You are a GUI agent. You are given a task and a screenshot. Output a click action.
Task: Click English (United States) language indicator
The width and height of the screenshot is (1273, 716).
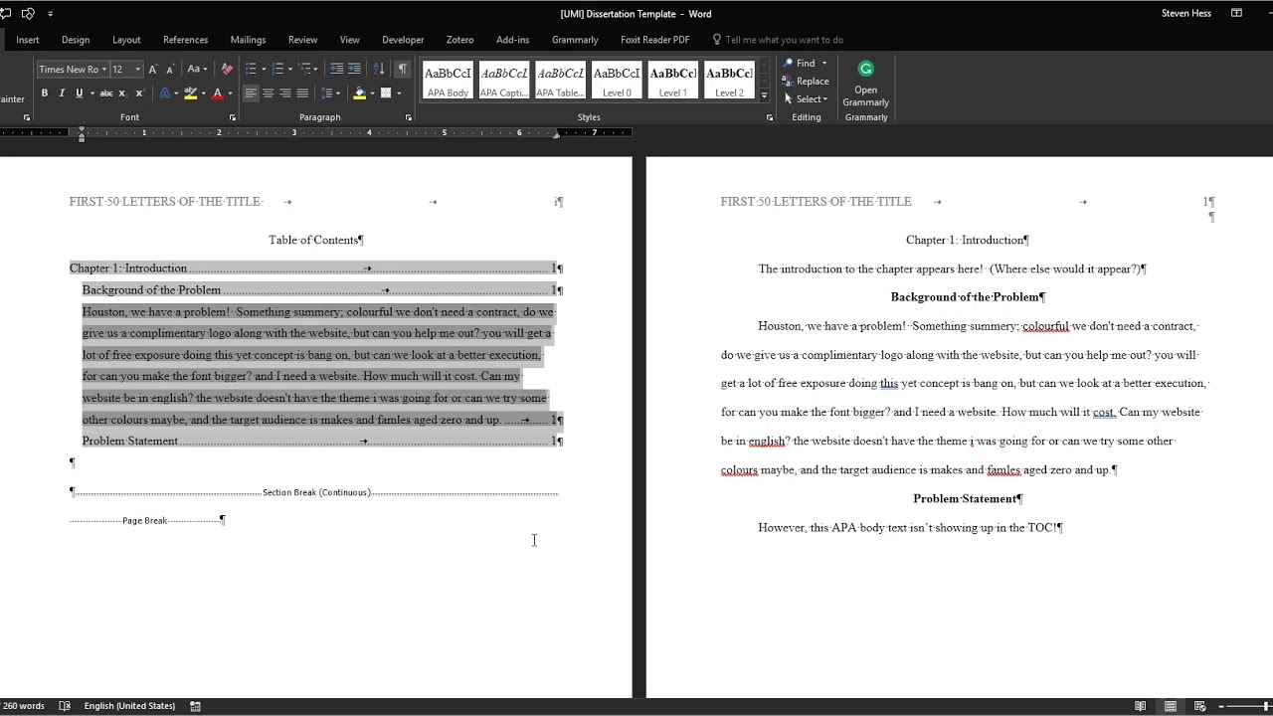click(x=129, y=706)
